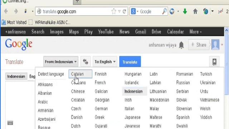Go back with the browser back arrow
The height and width of the screenshot is (129, 229).
point(6,11)
